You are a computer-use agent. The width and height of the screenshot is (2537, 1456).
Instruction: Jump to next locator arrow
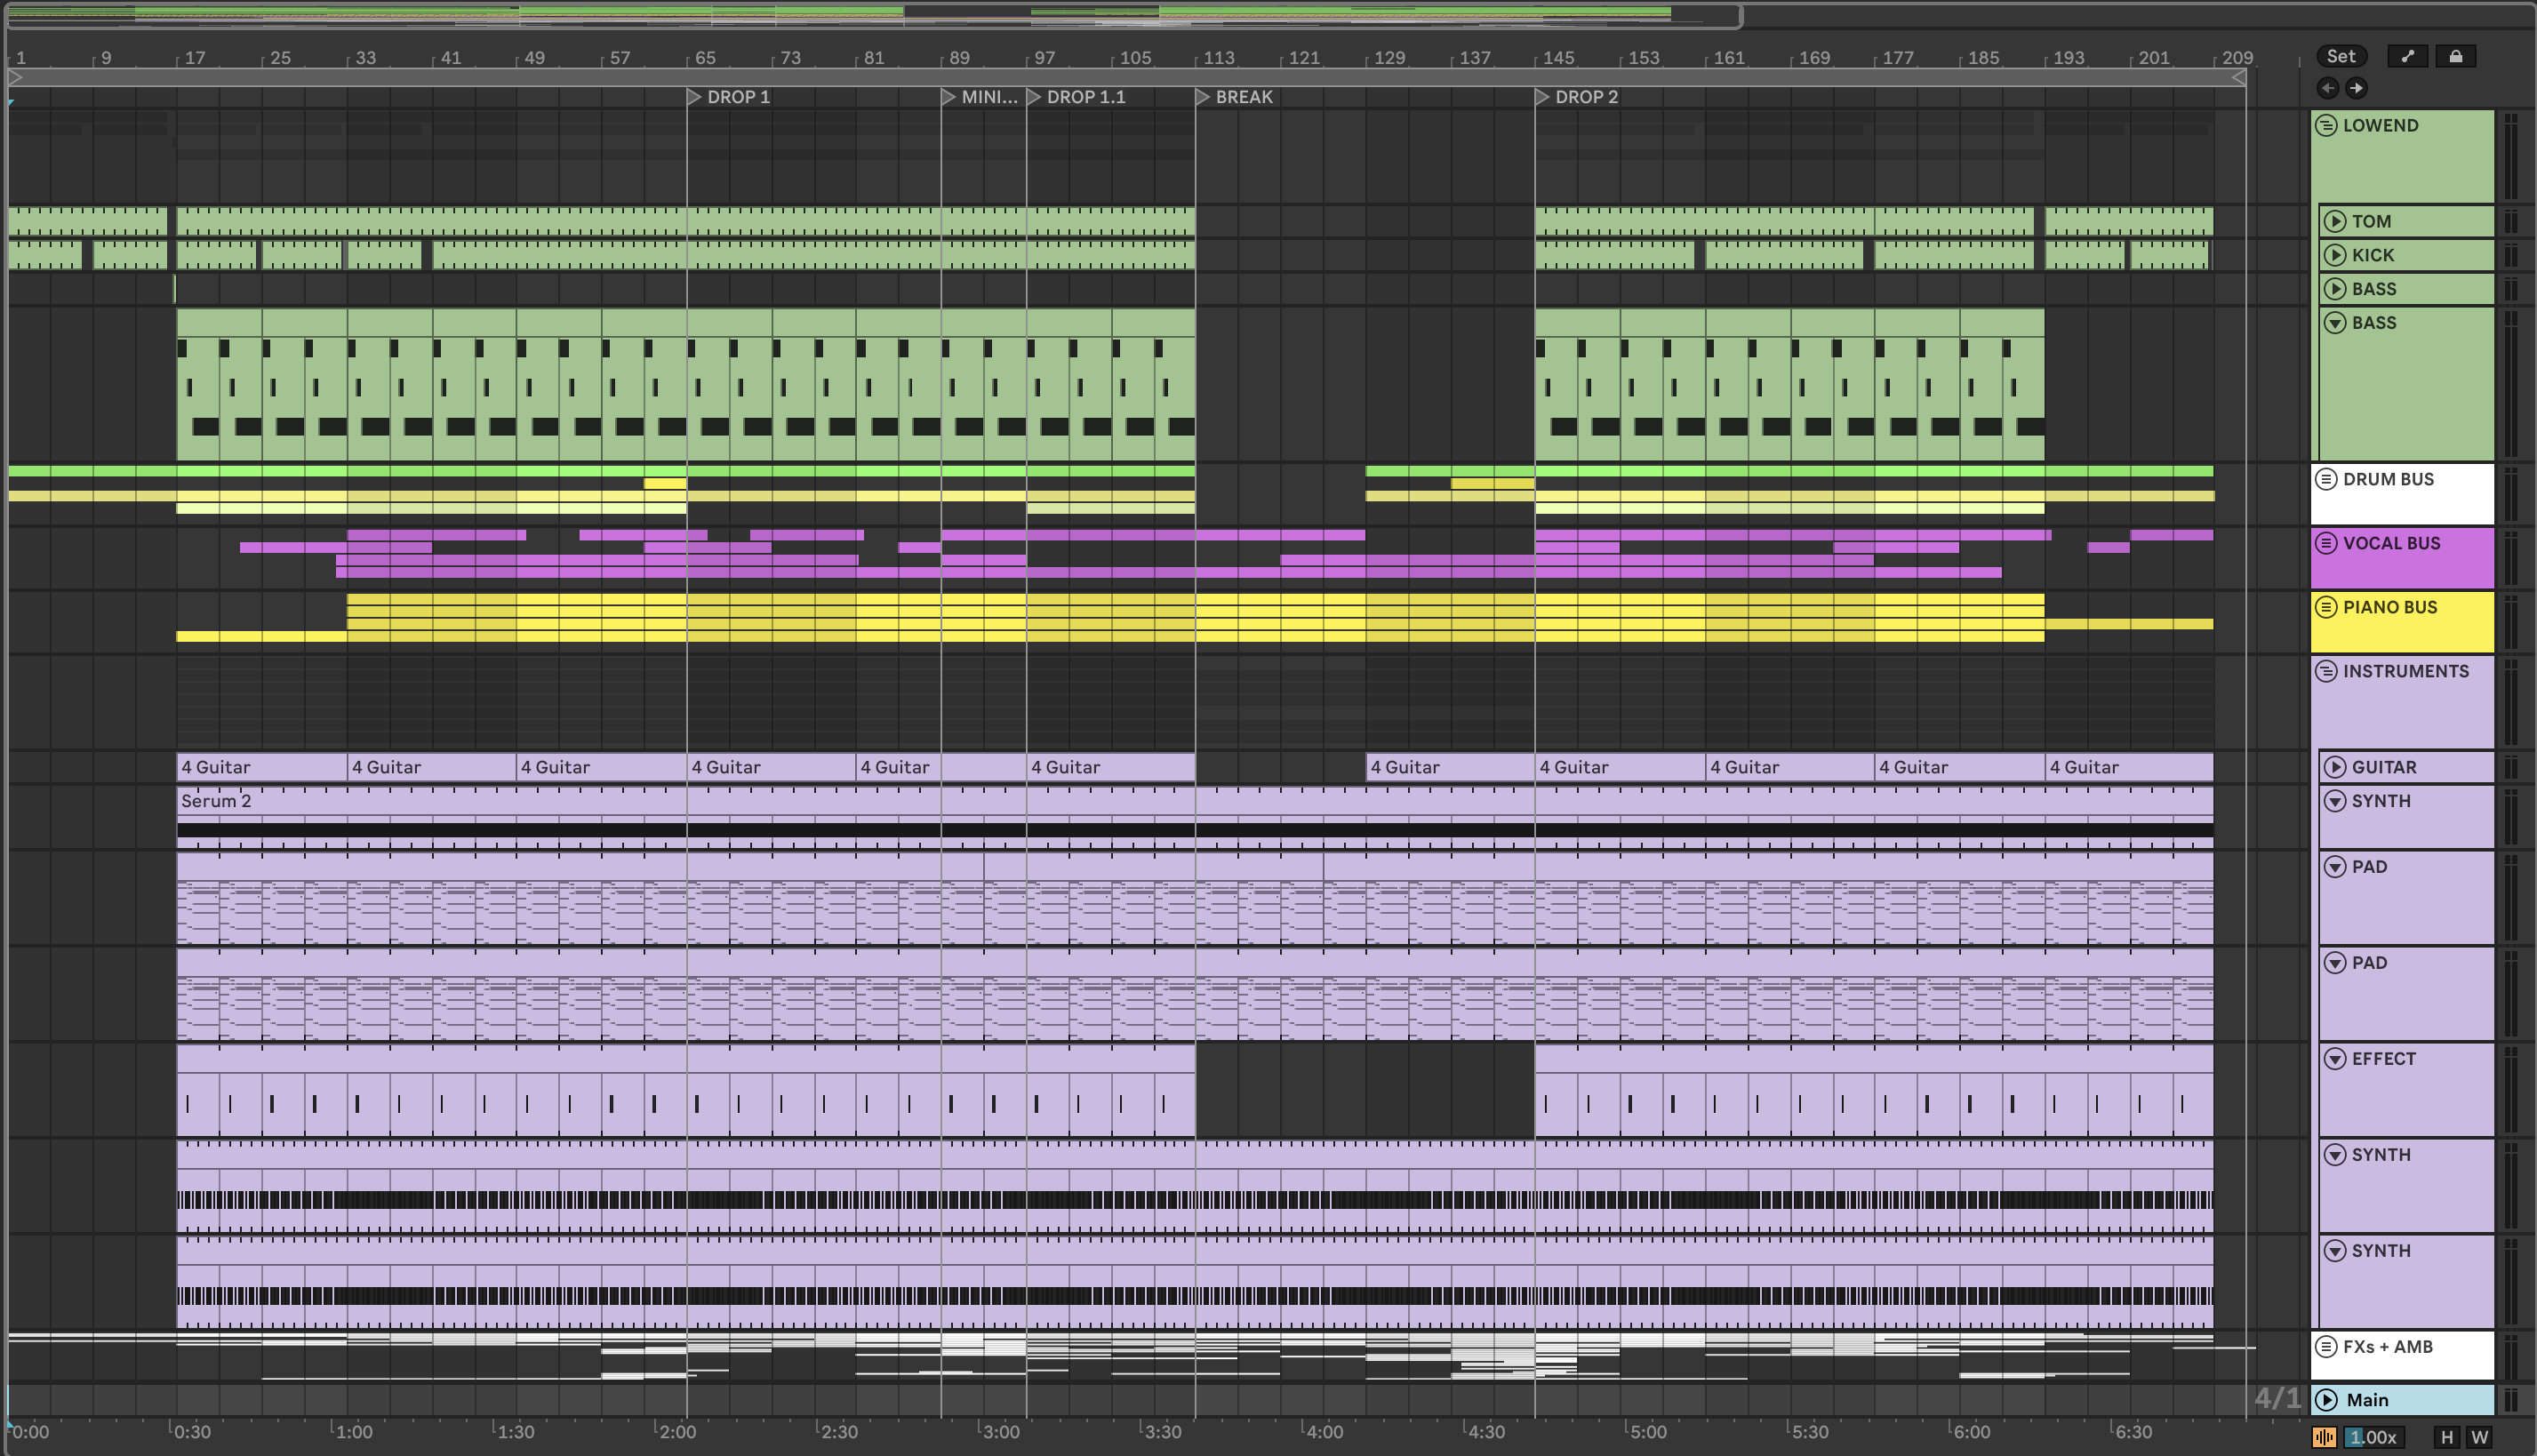click(x=2356, y=88)
